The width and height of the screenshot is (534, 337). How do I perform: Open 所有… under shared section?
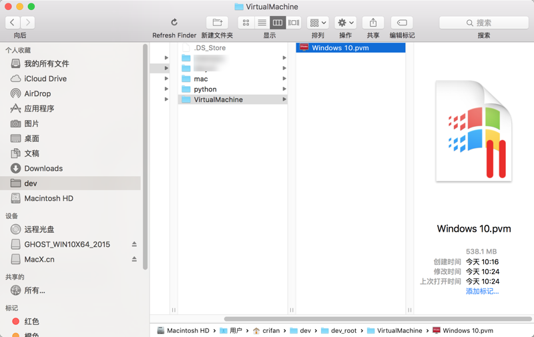(x=71, y=290)
